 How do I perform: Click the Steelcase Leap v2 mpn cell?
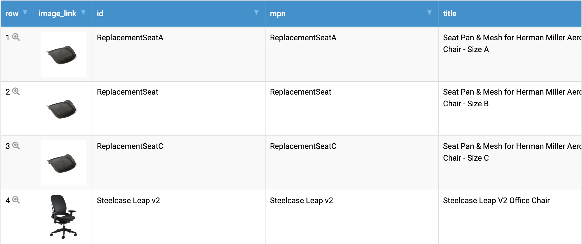[x=301, y=201]
